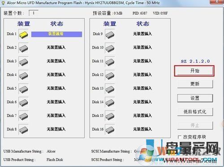Click the yellow Disk 1 chip icon
The width and height of the screenshot is (224, 167).
pos(23,35)
